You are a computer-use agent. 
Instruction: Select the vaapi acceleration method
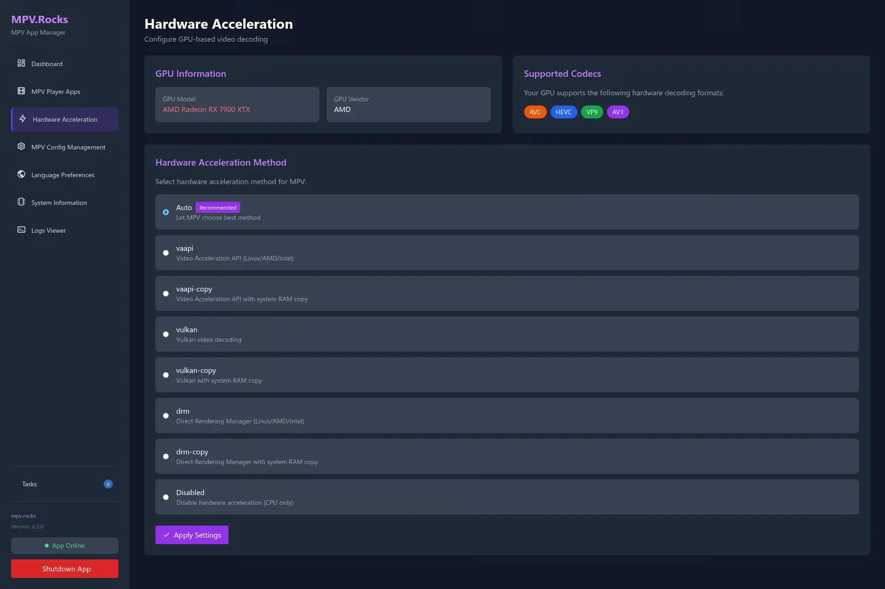point(166,253)
